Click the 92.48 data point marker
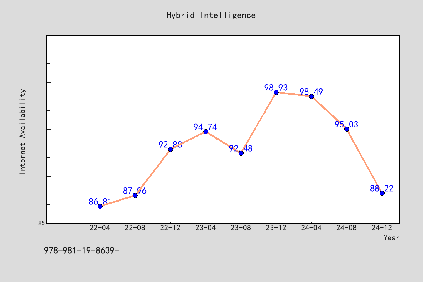The height and width of the screenshot is (282, 423). (241, 153)
